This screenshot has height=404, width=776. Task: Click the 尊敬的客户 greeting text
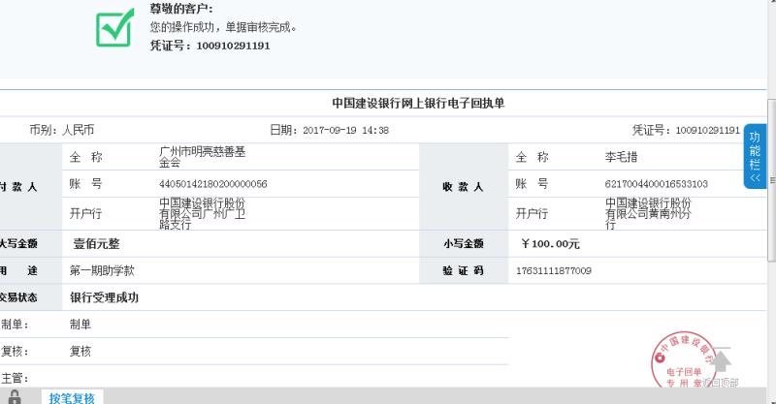(x=181, y=9)
